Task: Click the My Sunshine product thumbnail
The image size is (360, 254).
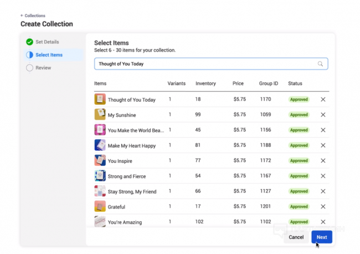Action: [x=100, y=115]
